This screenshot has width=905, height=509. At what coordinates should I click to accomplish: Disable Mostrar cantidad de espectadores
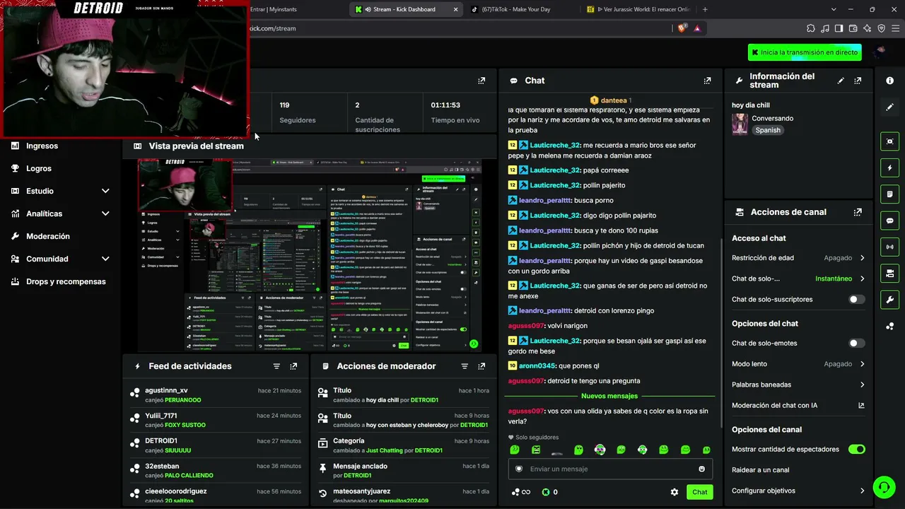(856, 449)
